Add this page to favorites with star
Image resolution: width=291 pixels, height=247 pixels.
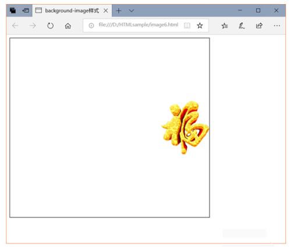tap(200, 26)
